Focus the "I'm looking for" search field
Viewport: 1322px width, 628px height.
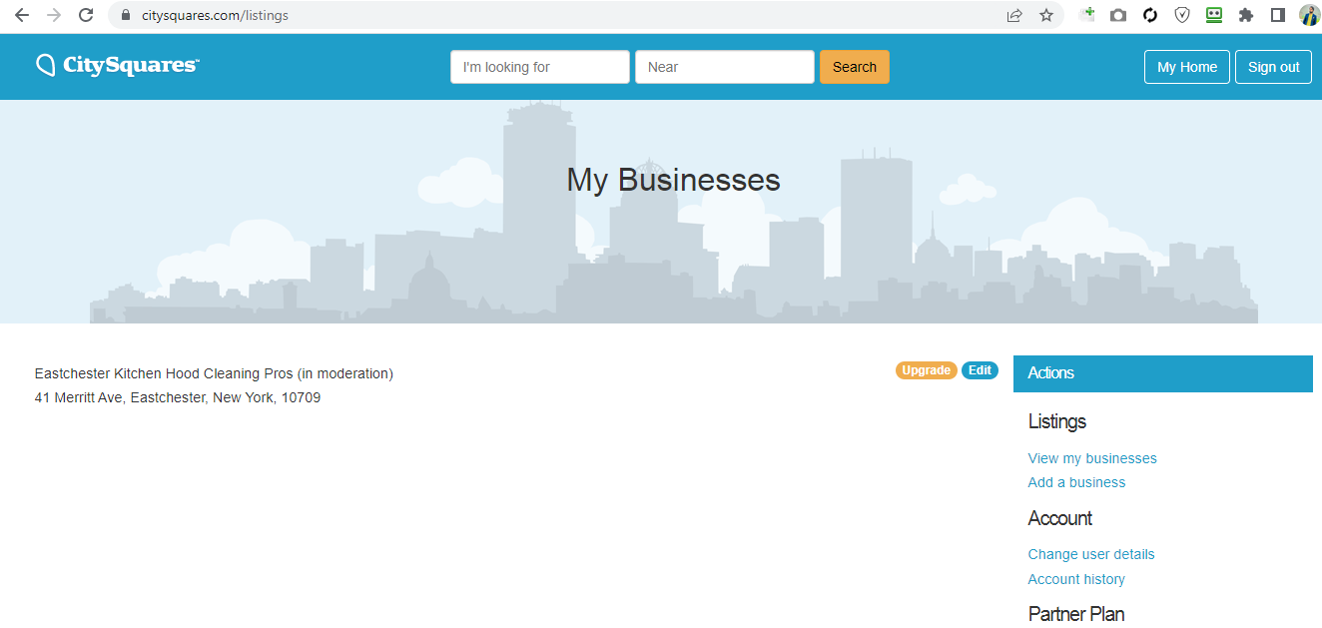click(540, 67)
